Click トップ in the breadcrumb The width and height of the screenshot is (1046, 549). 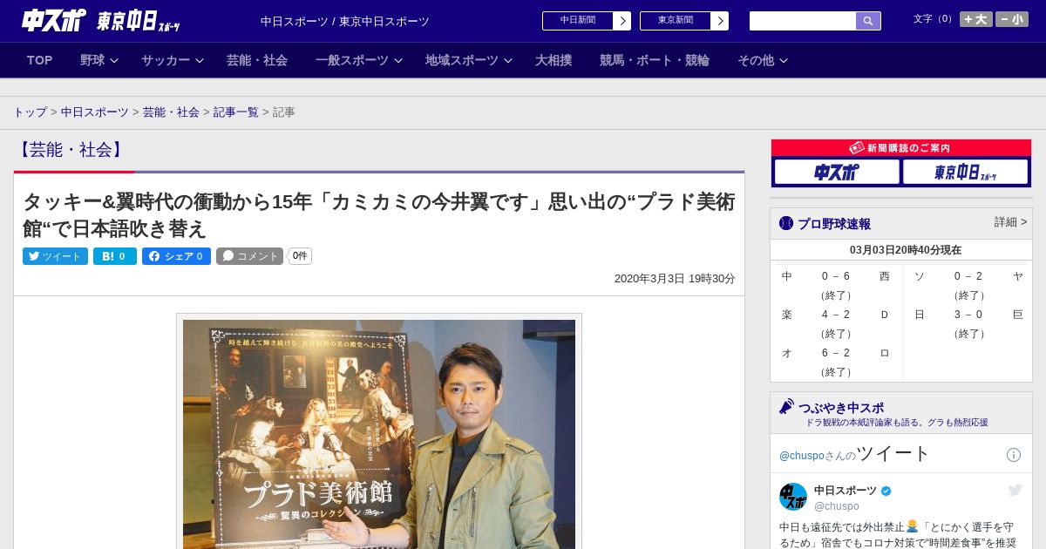(31, 112)
